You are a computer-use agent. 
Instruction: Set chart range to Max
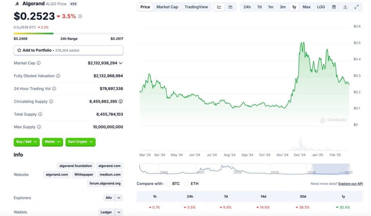click(x=307, y=7)
